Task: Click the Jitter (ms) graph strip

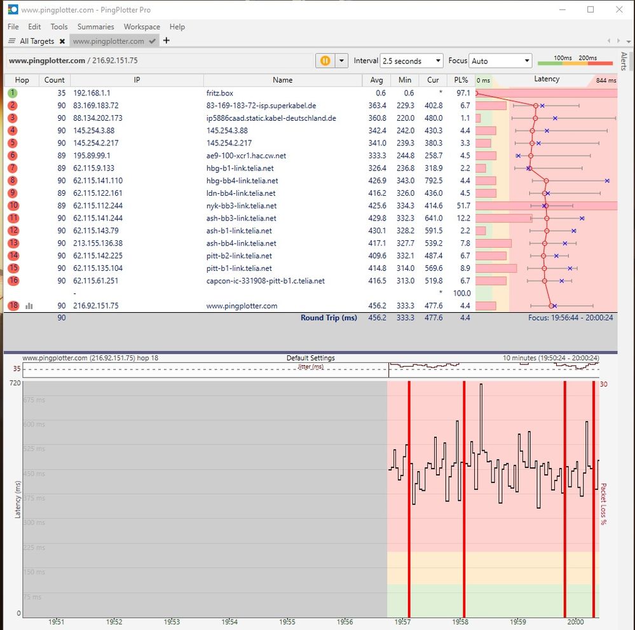Action: coord(311,370)
